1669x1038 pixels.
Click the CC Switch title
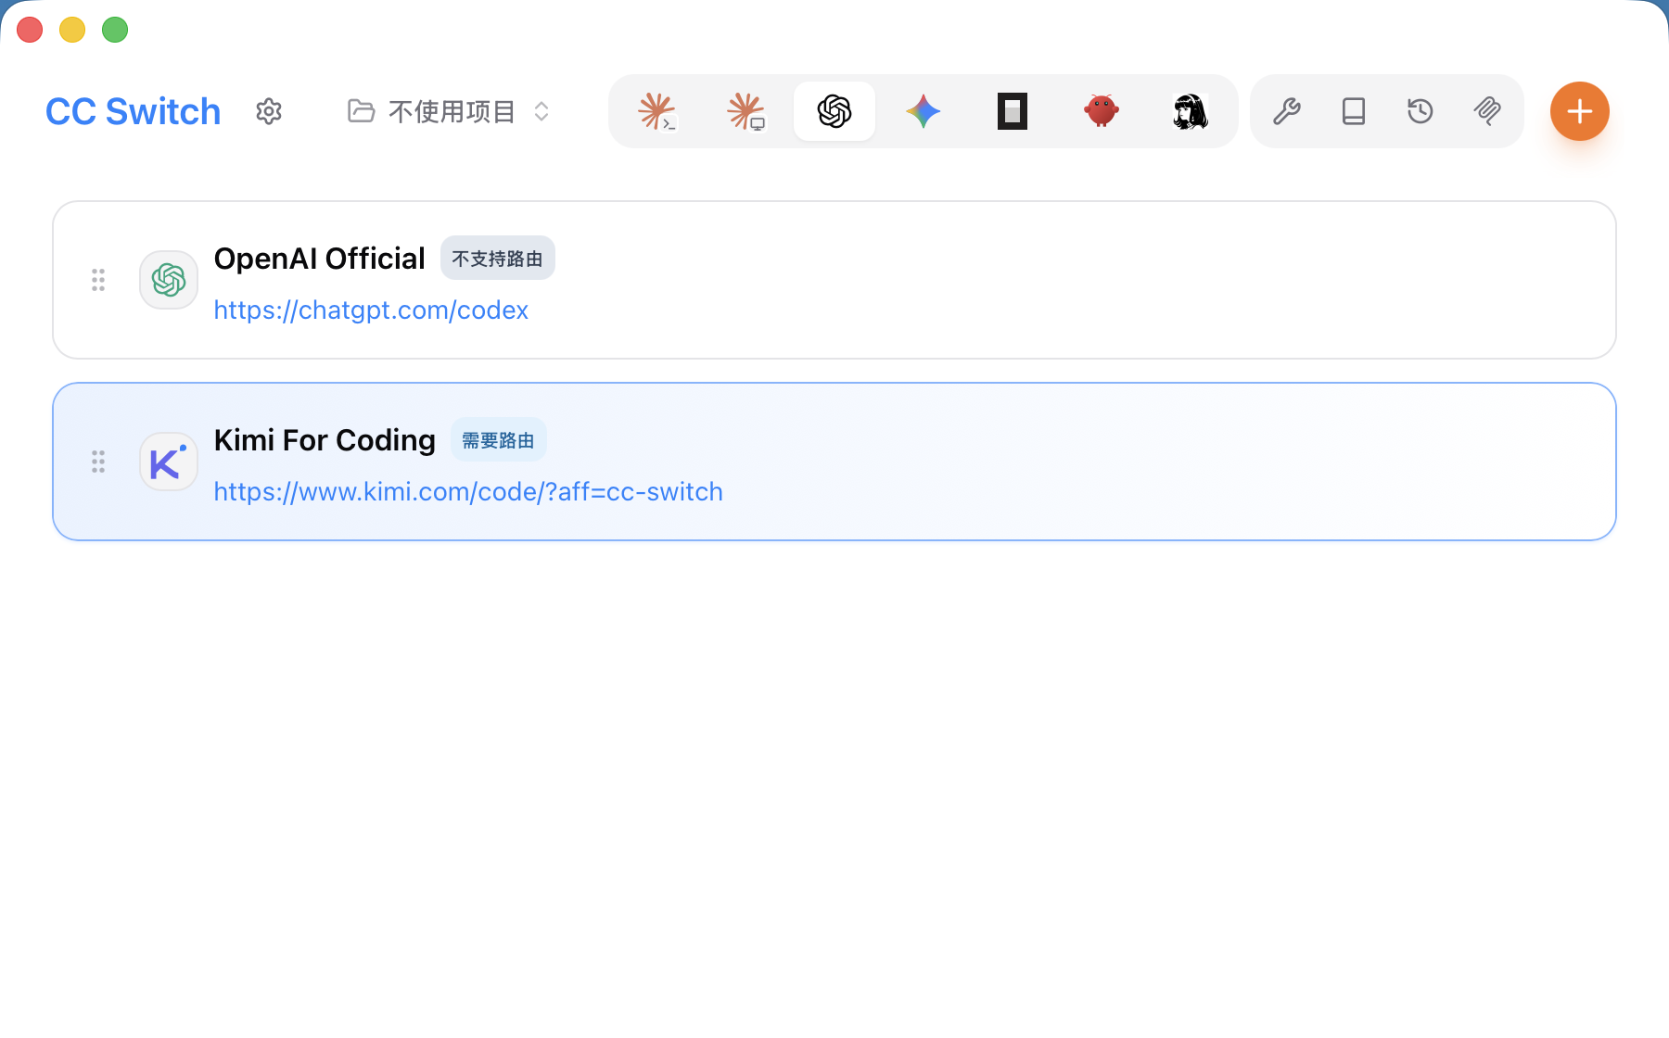point(134,111)
